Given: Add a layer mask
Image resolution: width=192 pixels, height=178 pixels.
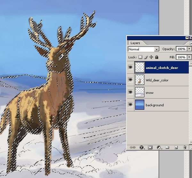Looking at the screenshot, I should 150,147.
